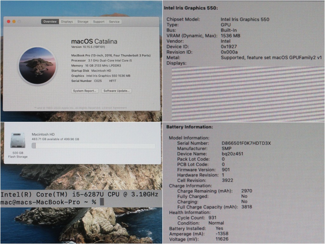This screenshot has height=244, width=325.
Task: Click the Revision ID '0x000a'
Action: (229, 52)
